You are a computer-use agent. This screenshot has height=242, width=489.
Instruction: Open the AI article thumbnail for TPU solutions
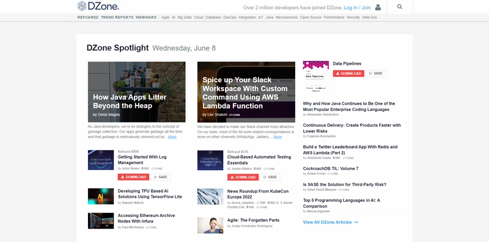click(101, 196)
